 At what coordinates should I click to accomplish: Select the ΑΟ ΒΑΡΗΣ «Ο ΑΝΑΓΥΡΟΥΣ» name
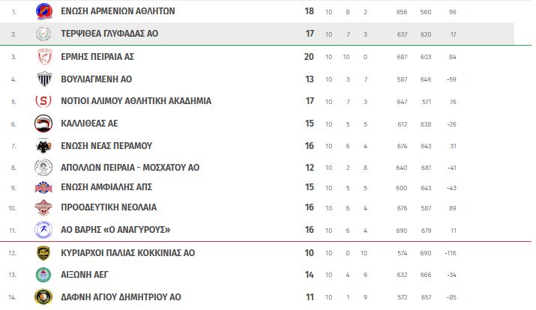(115, 230)
